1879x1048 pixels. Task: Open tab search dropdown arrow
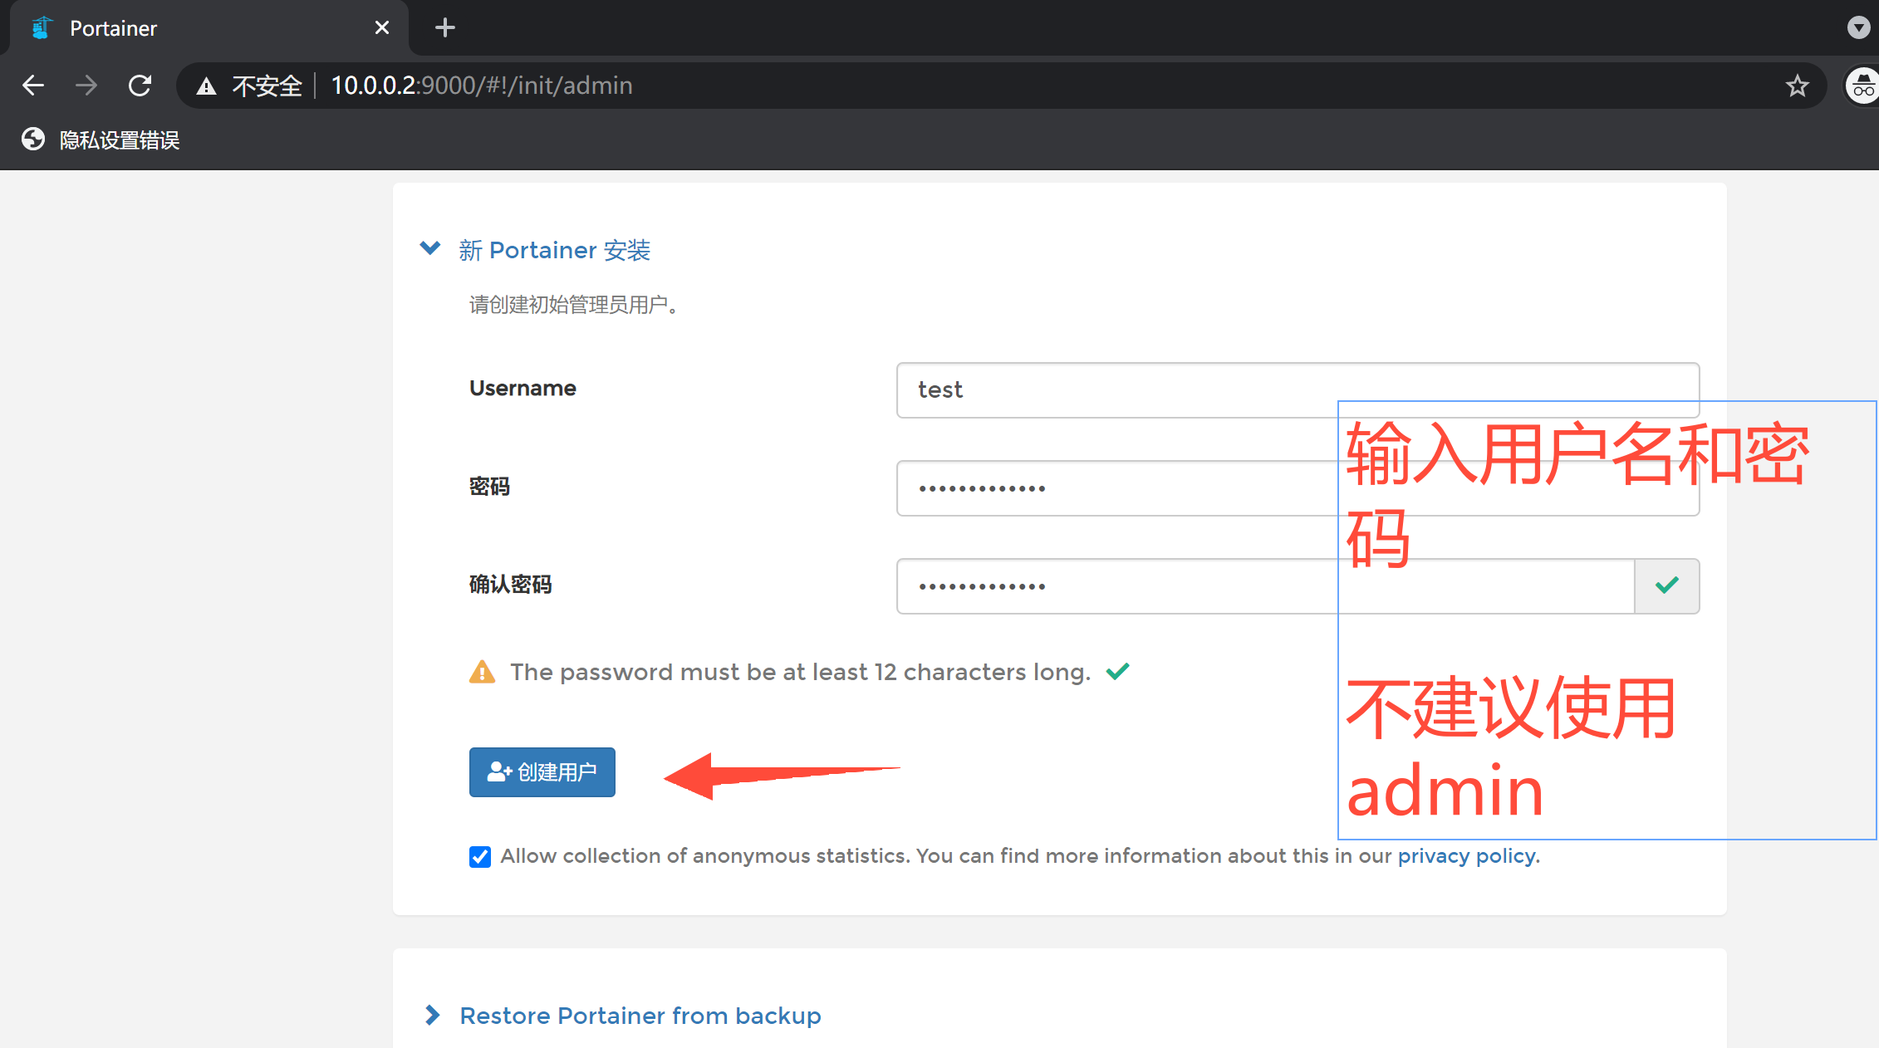pyautogui.click(x=1858, y=28)
